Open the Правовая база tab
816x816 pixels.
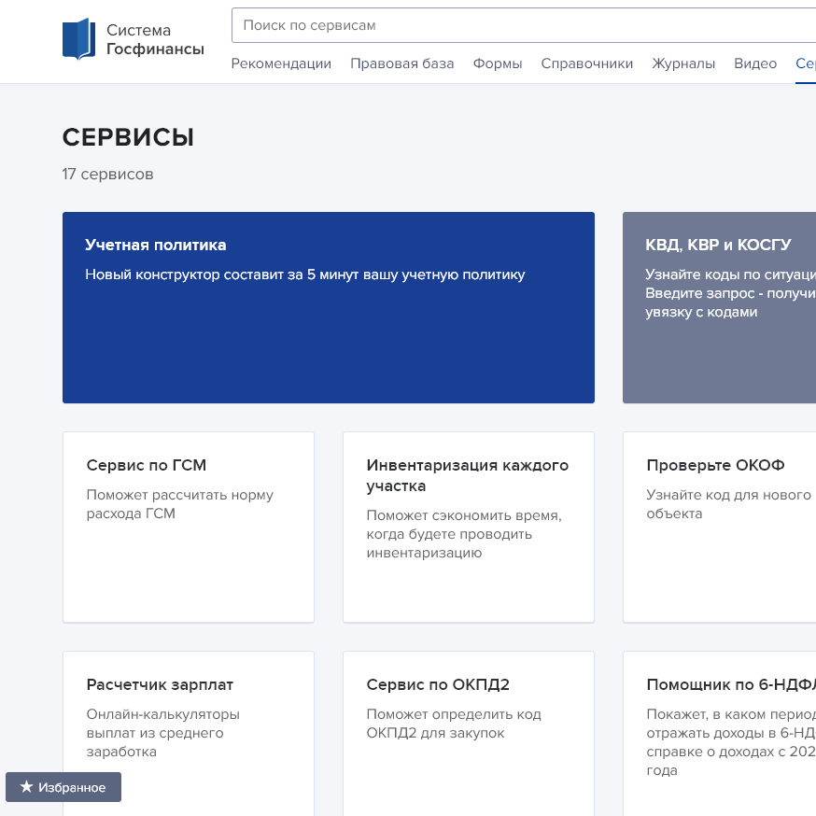tap(401, 63)
